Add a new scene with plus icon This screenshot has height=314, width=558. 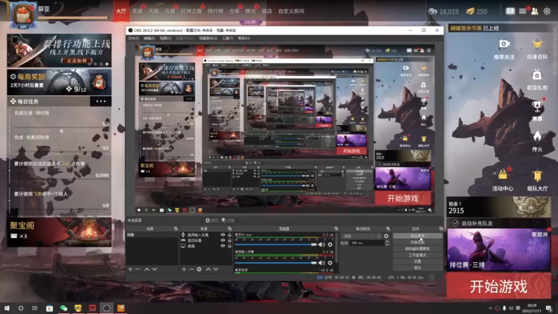point(130,269)
